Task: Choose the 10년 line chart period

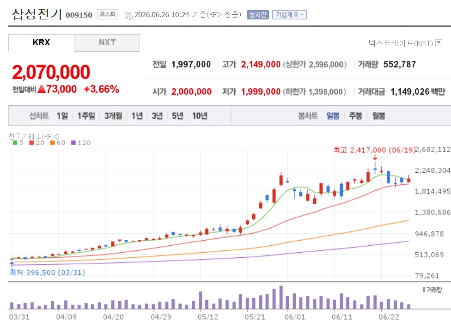Action: pyautogui.click(x=200, y=115)
